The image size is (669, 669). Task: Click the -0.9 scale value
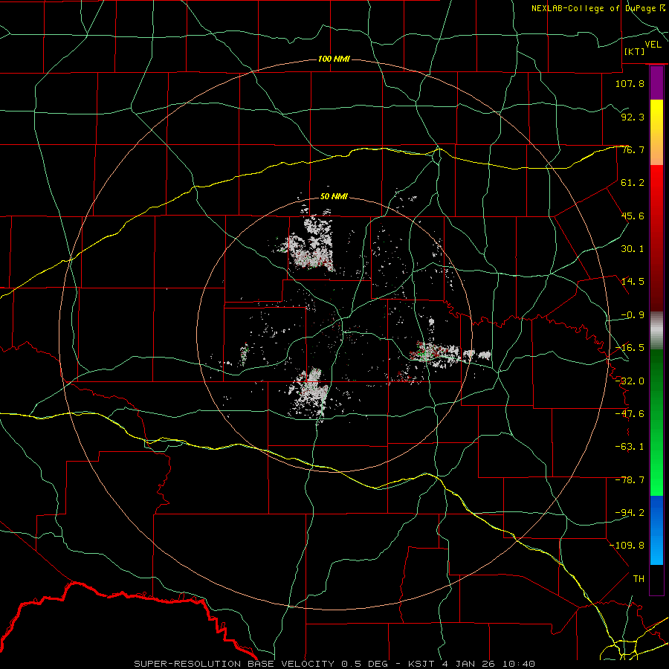click(x=633, y=315)
